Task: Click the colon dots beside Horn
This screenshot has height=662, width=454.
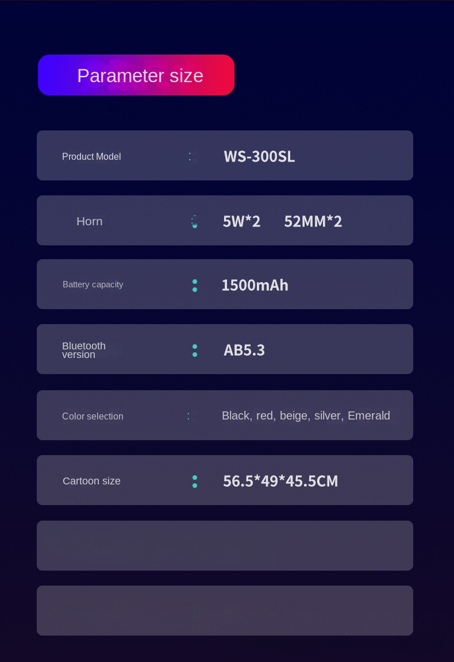Action: (x=194, y=222)
